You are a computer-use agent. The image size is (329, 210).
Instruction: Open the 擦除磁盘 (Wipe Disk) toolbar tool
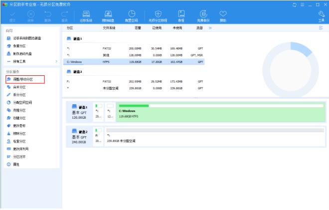(x=108, y=16)
